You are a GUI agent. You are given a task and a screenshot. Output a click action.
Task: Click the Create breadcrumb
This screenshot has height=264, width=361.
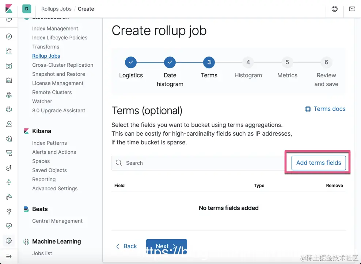pyautogui.click(x=86, y=9)
